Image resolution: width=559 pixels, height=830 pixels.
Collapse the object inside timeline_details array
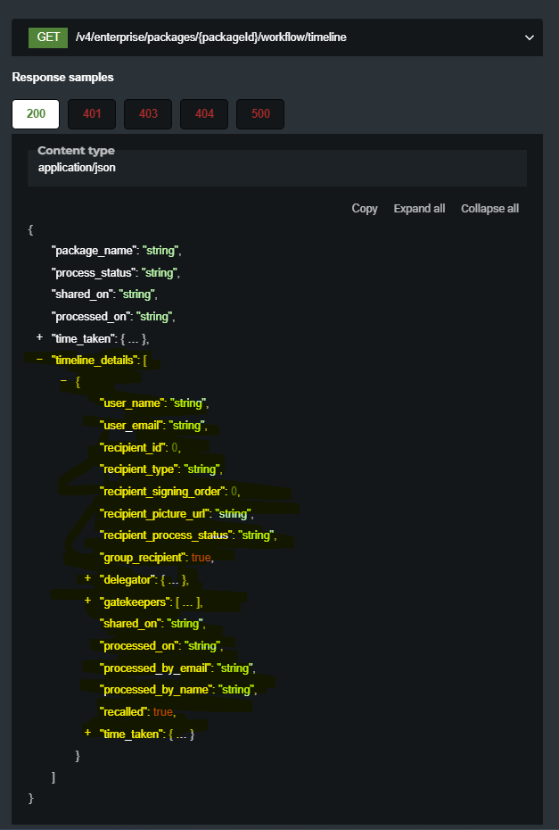pyautogui.click(x=63, y=381)
